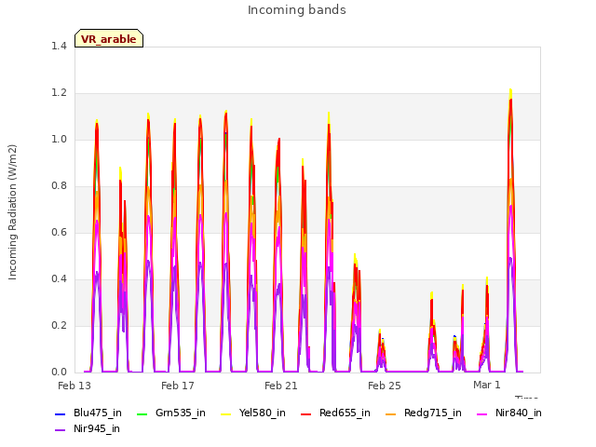The height and width of the screenshot is (447, 596).
Task: Click the red Red655_in color swatch
Action: click(x=306, y=413)
